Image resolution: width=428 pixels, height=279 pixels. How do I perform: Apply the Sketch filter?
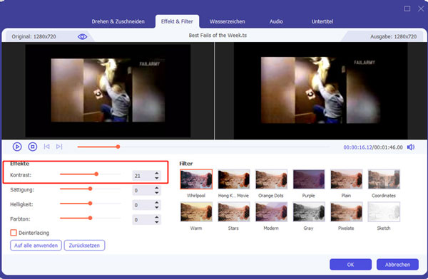coord(384,211)
